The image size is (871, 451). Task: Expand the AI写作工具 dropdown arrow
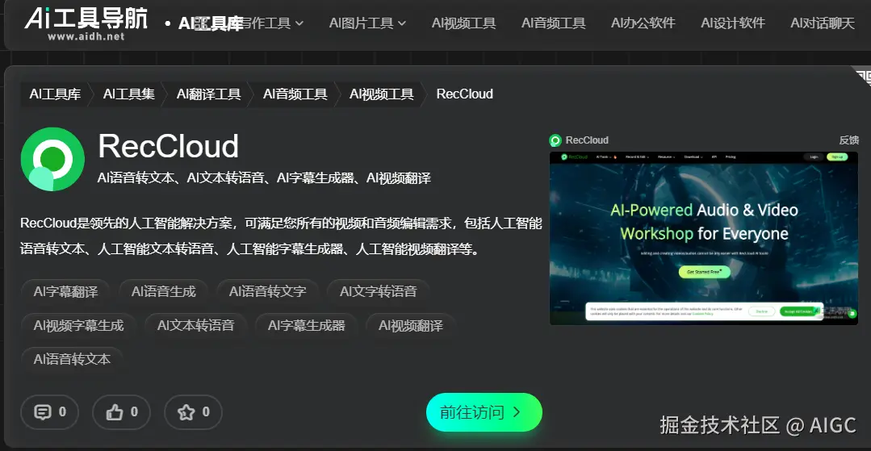click(299, 23)
